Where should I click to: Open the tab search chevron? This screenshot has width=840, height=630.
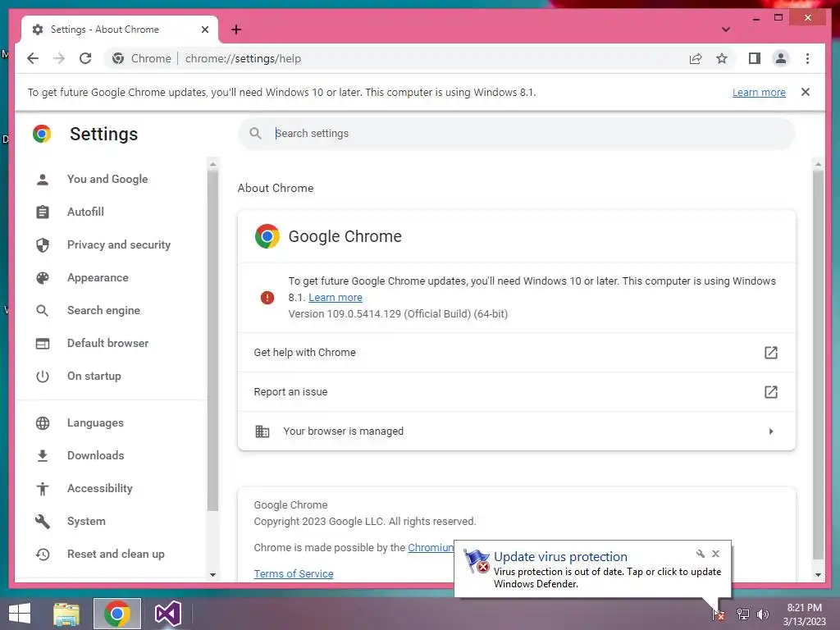[726, 30]
